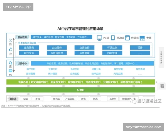The width and height of the screenshot is (167, 134).
Task: Click the PC monitor icon
Action: click(99, 38)
